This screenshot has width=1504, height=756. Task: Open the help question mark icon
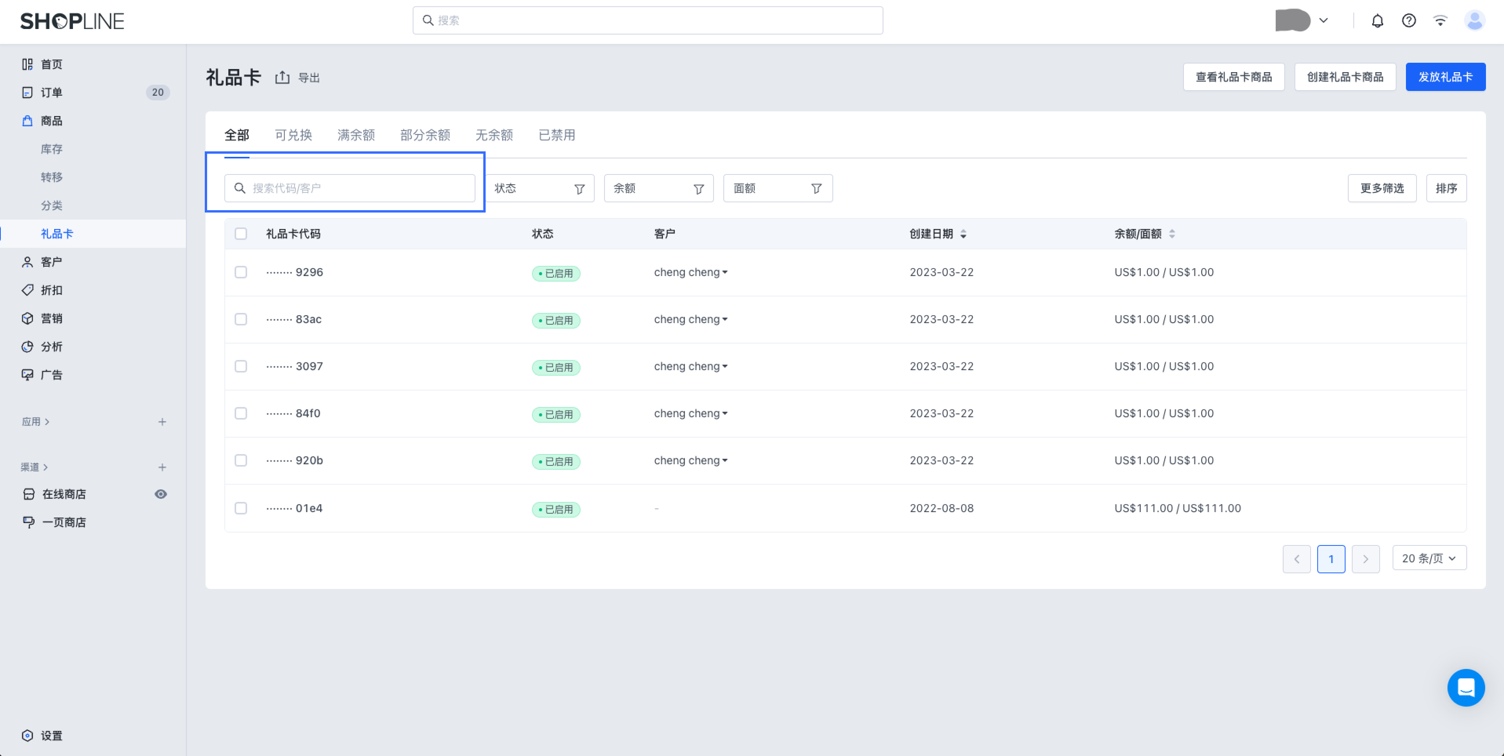click(x=1409, y=21)
